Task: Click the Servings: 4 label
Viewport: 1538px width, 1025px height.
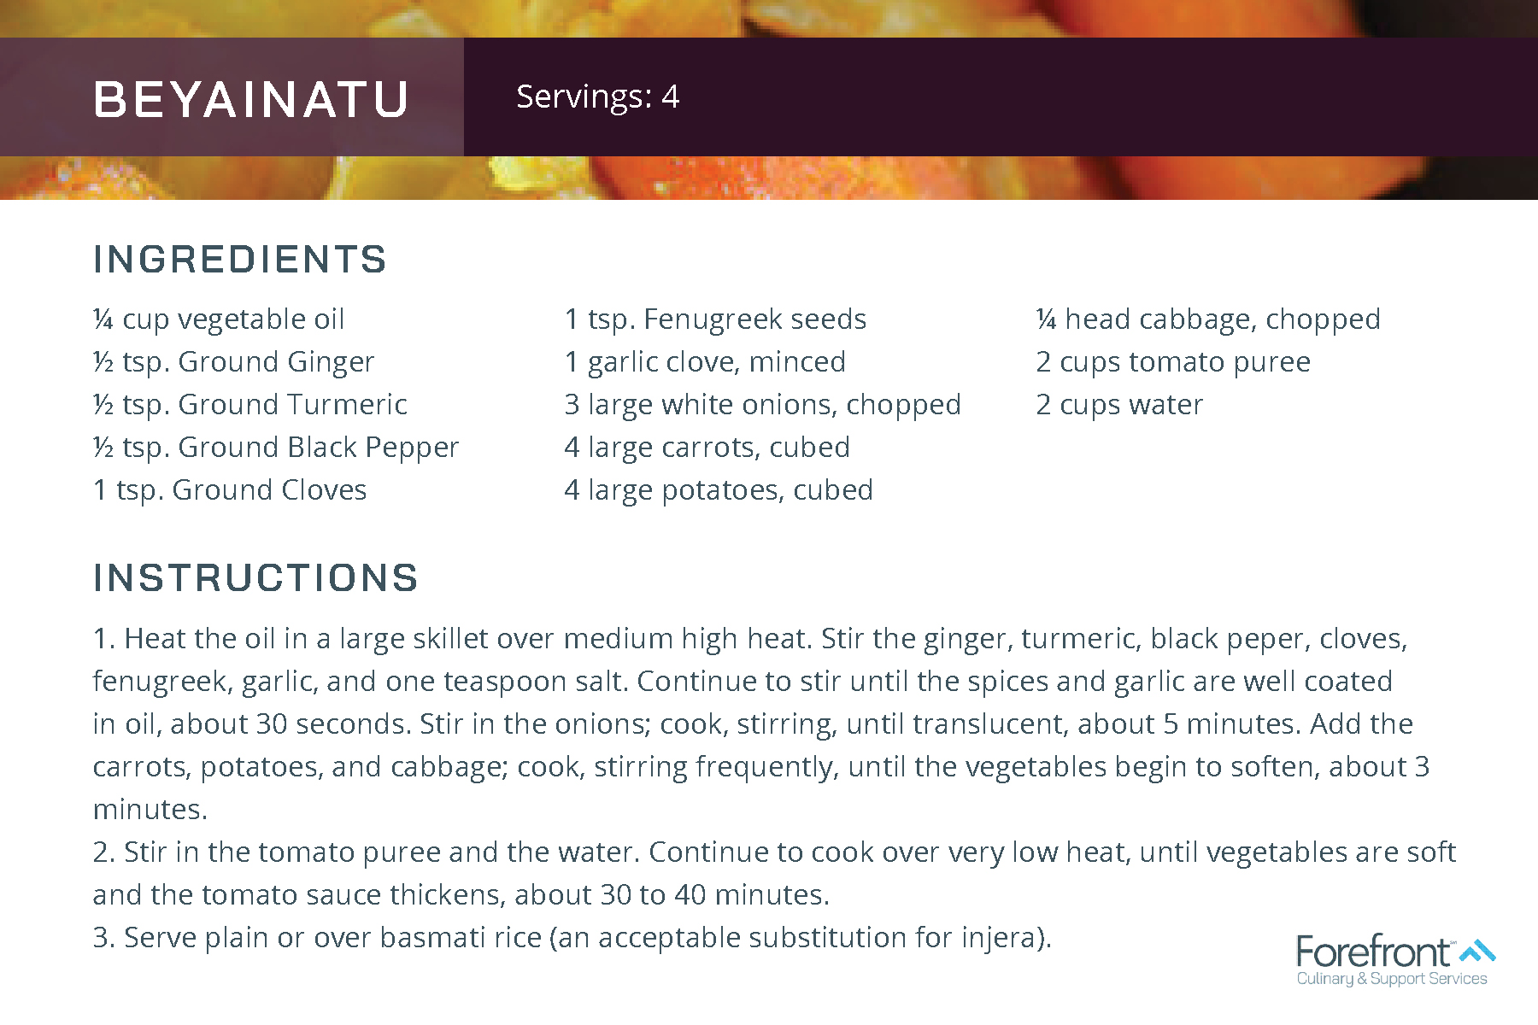Action: point(598,97)
